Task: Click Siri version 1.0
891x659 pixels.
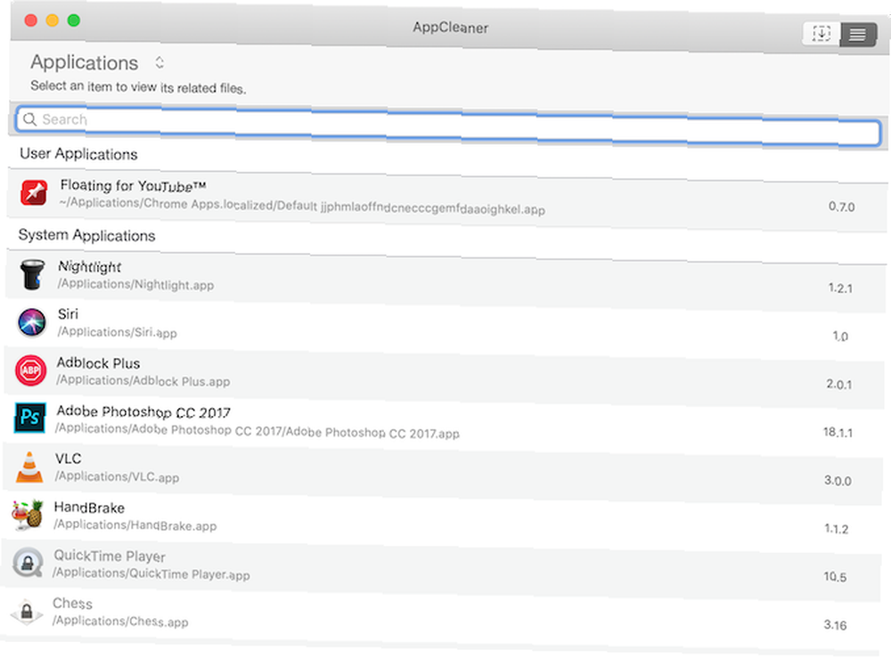Action: click(840, 337)
